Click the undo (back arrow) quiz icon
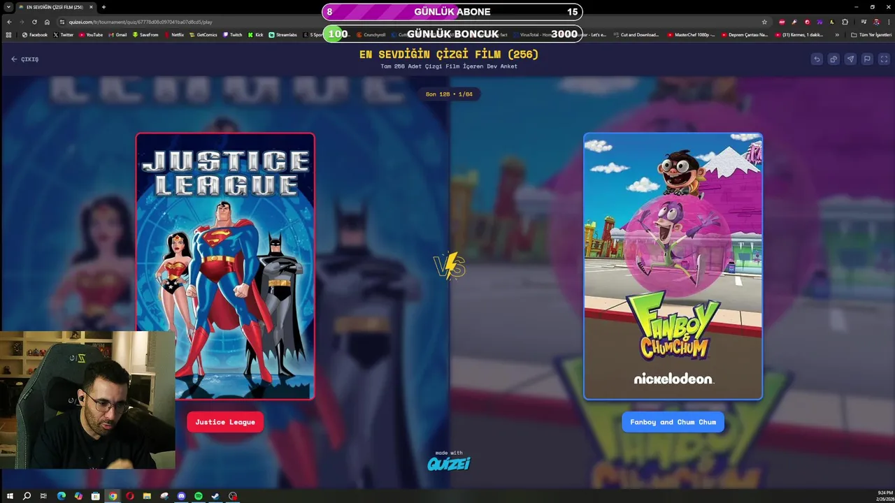 point(817,59)
